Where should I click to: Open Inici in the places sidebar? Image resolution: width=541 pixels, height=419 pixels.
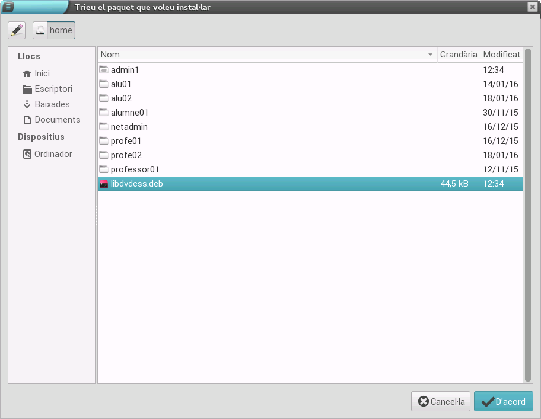point(42,73)
